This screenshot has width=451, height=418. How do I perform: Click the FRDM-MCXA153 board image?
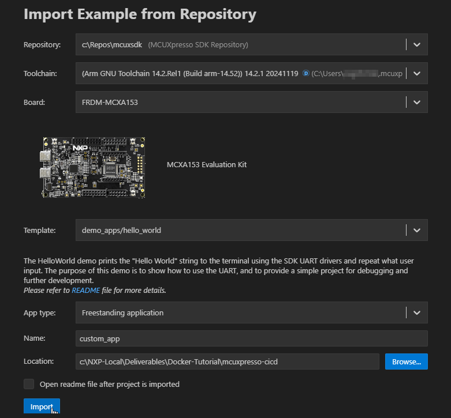tap(92, 167)
